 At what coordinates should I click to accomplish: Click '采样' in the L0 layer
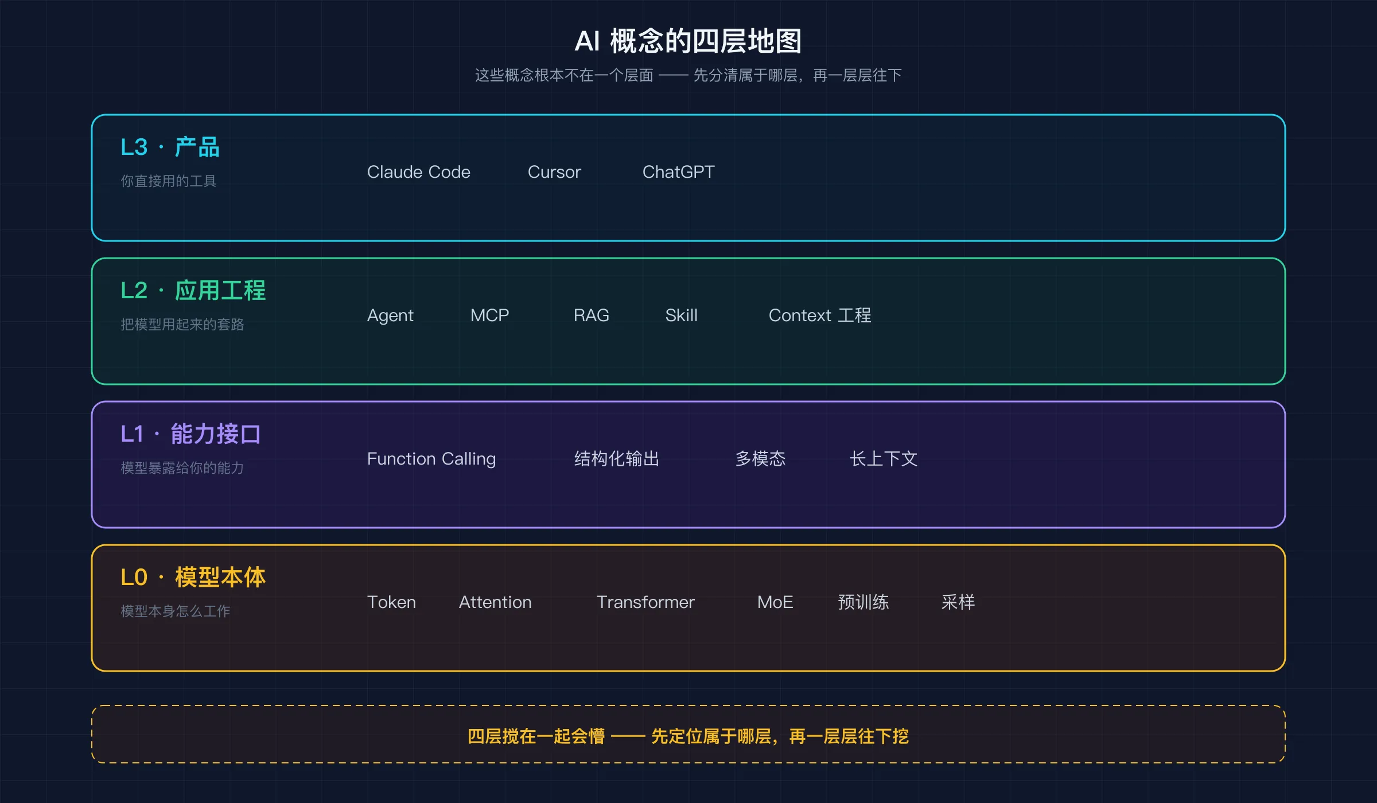tap(958, 602)
